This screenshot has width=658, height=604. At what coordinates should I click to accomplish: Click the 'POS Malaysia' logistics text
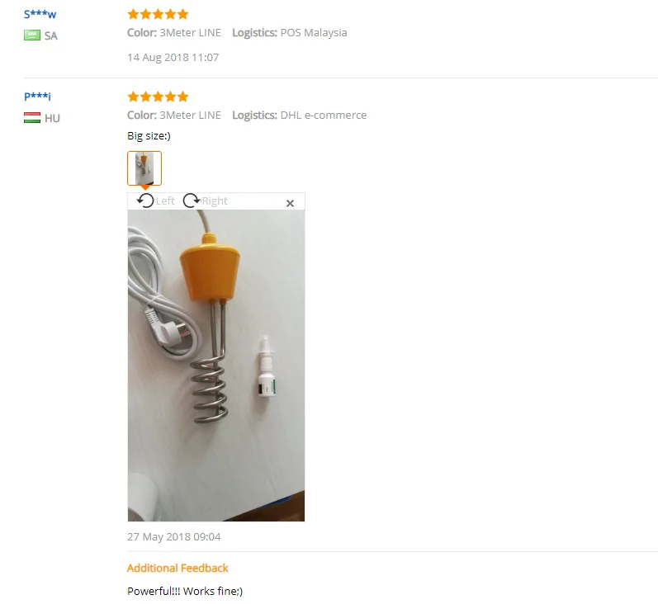pos(314,33)
